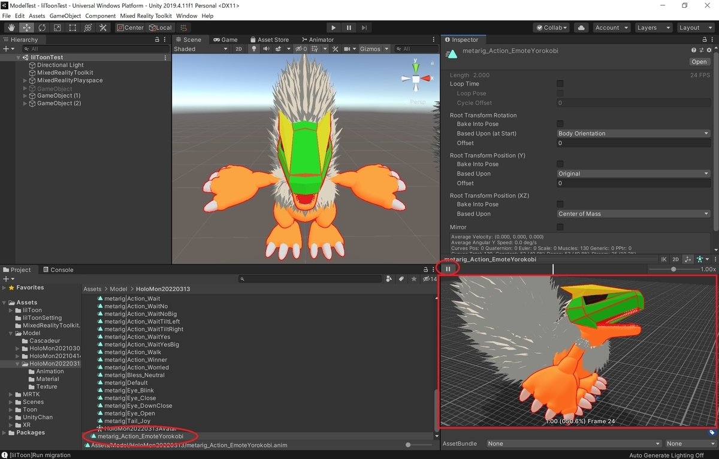719x459 pixels.
Task: Select the Rotate tool
Action: coord(42,28)
